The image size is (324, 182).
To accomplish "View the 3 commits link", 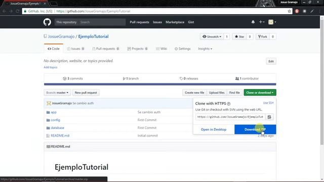I will pos(73,79).
